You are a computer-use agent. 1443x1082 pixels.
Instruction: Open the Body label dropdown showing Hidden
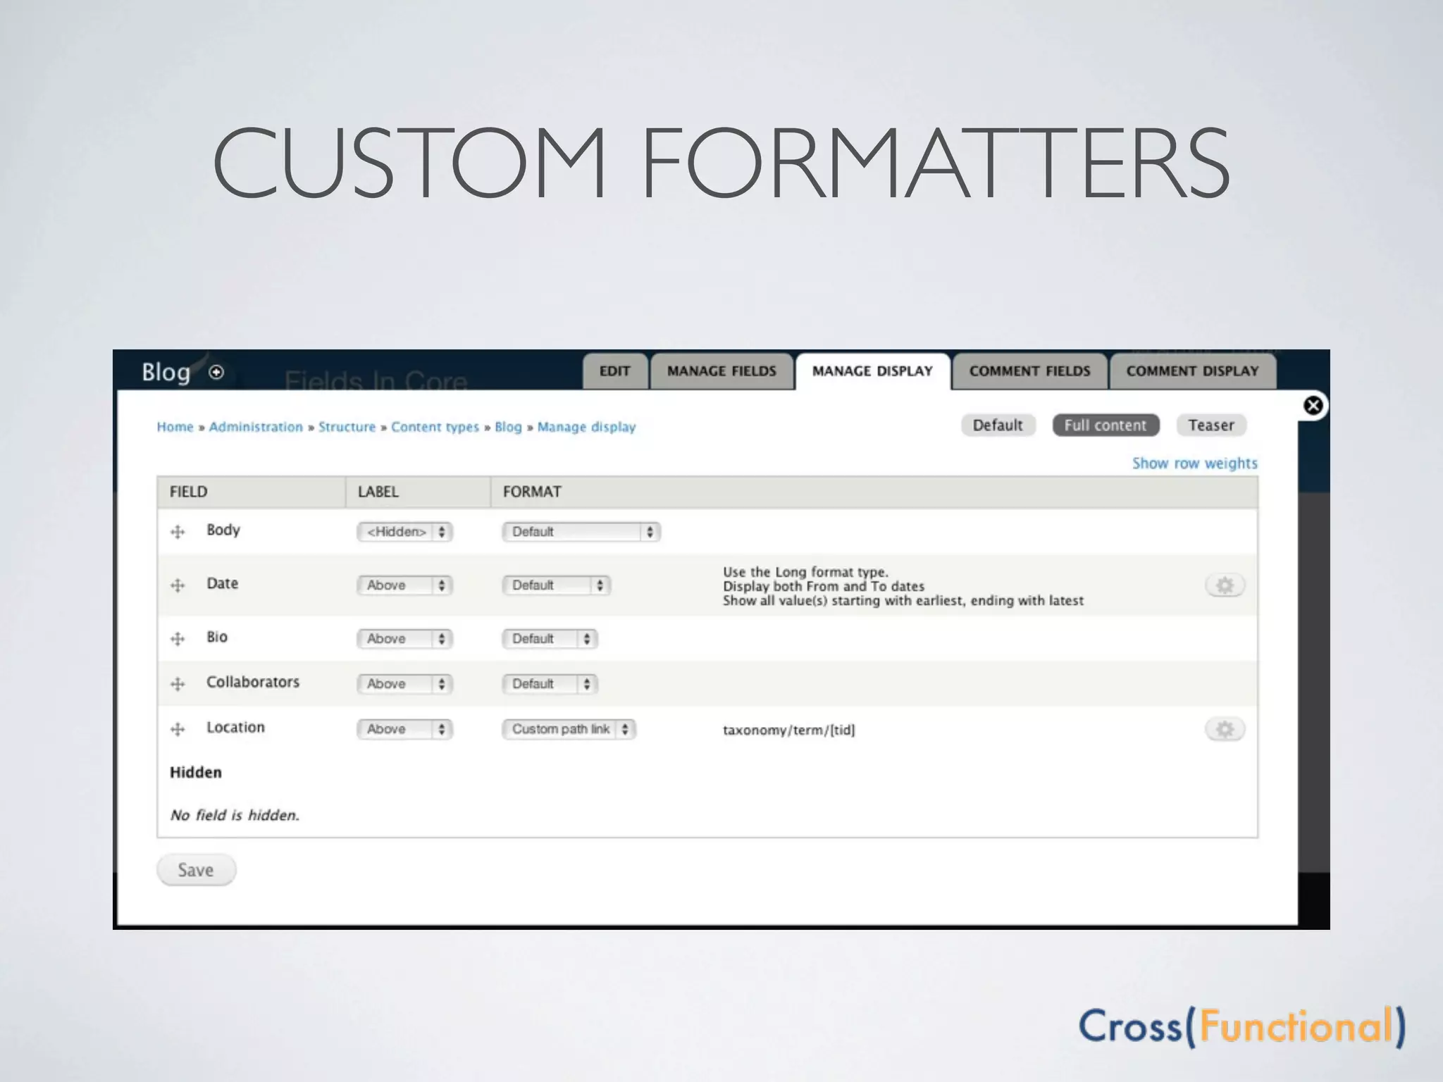tap(404, 532)
